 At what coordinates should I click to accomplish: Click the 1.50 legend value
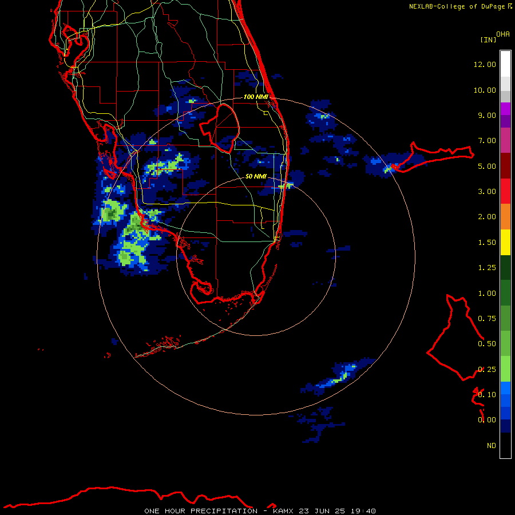pos(487,243)
